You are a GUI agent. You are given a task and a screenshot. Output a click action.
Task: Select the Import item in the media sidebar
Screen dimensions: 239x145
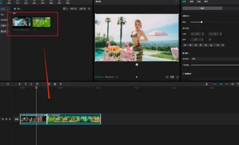pos(3,15)
